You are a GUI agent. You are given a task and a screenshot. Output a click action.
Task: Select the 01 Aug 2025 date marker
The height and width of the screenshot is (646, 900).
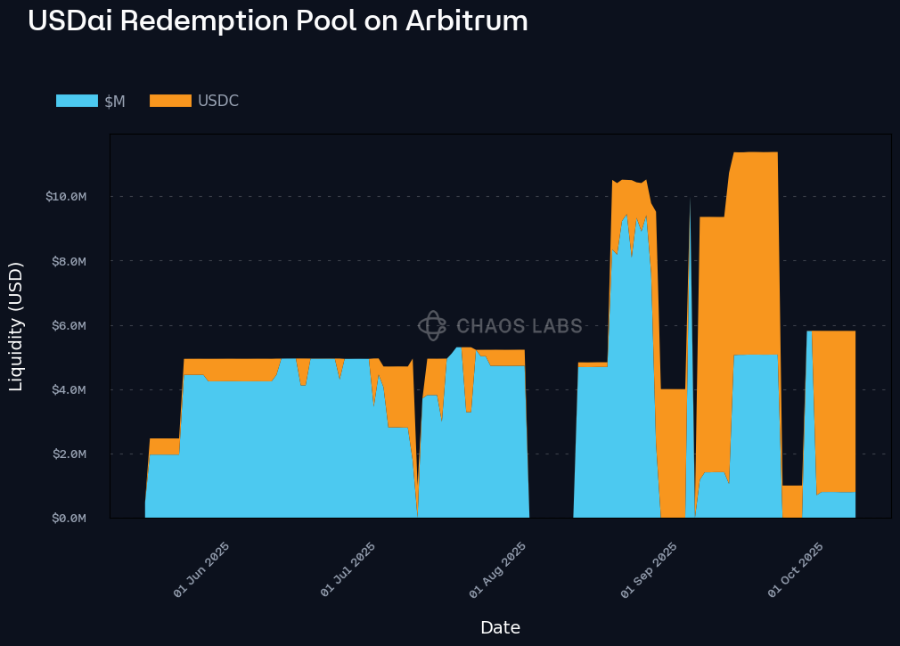(497, 569)
